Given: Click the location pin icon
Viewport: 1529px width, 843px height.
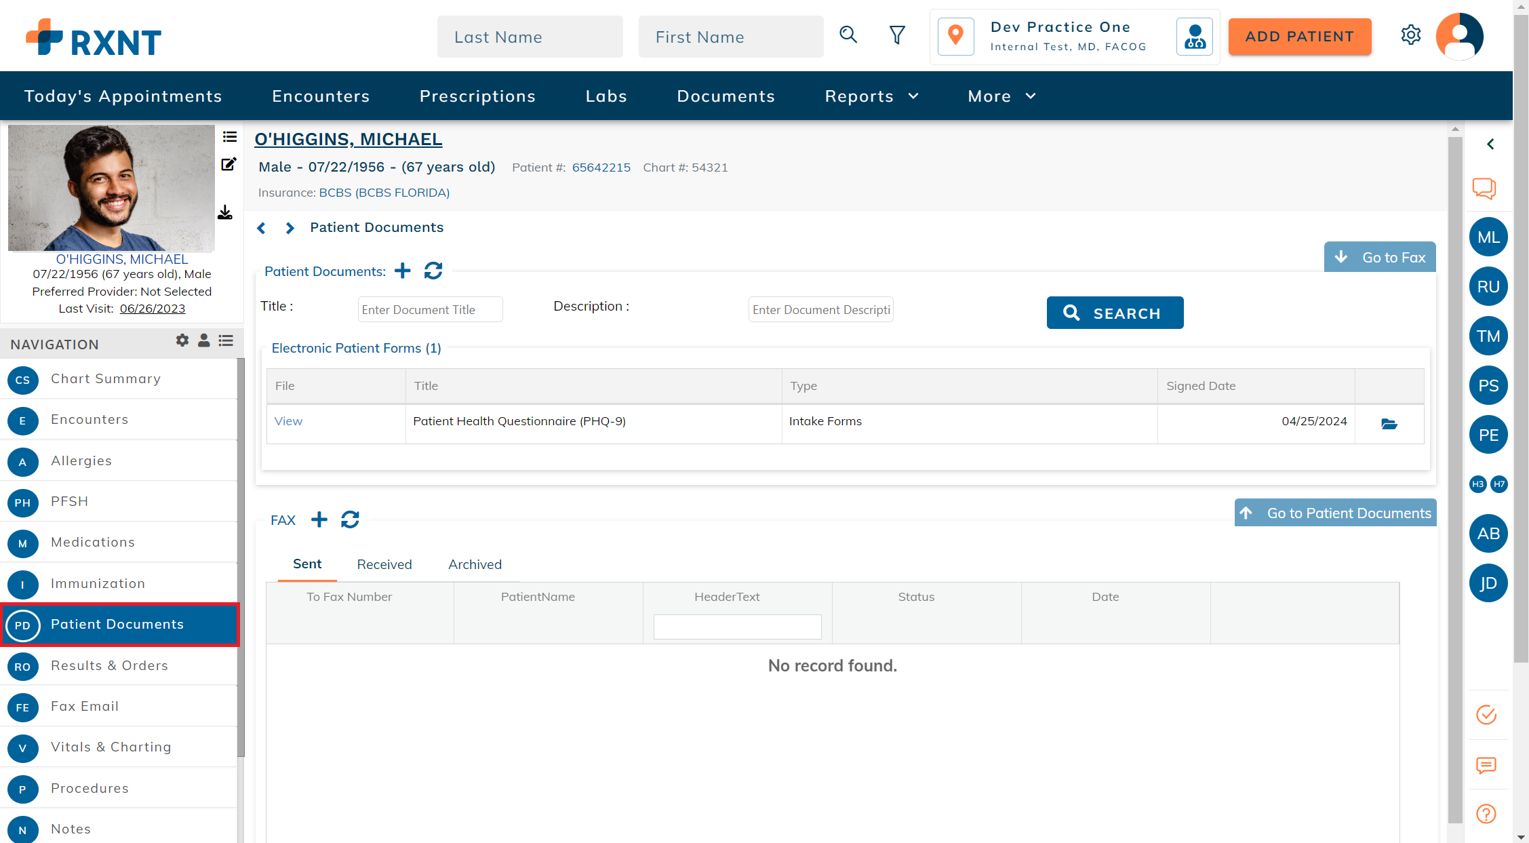Looking at the screenshot, I should point(956,36).
